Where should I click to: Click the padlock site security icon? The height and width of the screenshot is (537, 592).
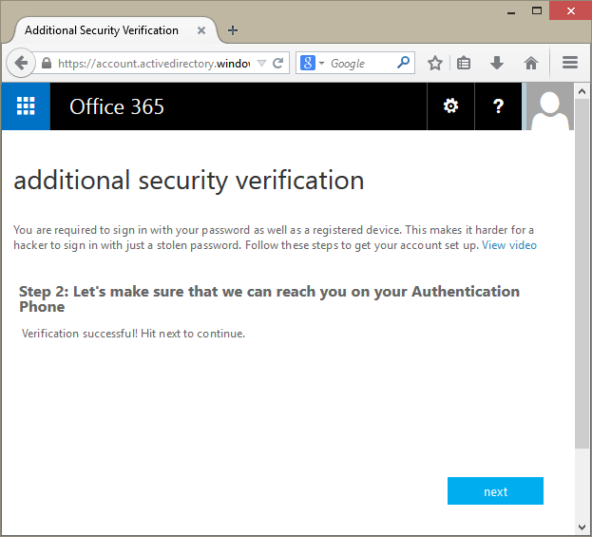[x=47, y=64]
